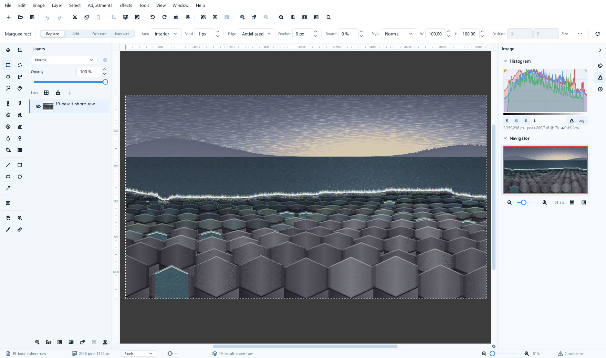Viewport: 606px width, 358px height.
Task: Open the Edge Antialiased dropdown
Action: [257, 34]
